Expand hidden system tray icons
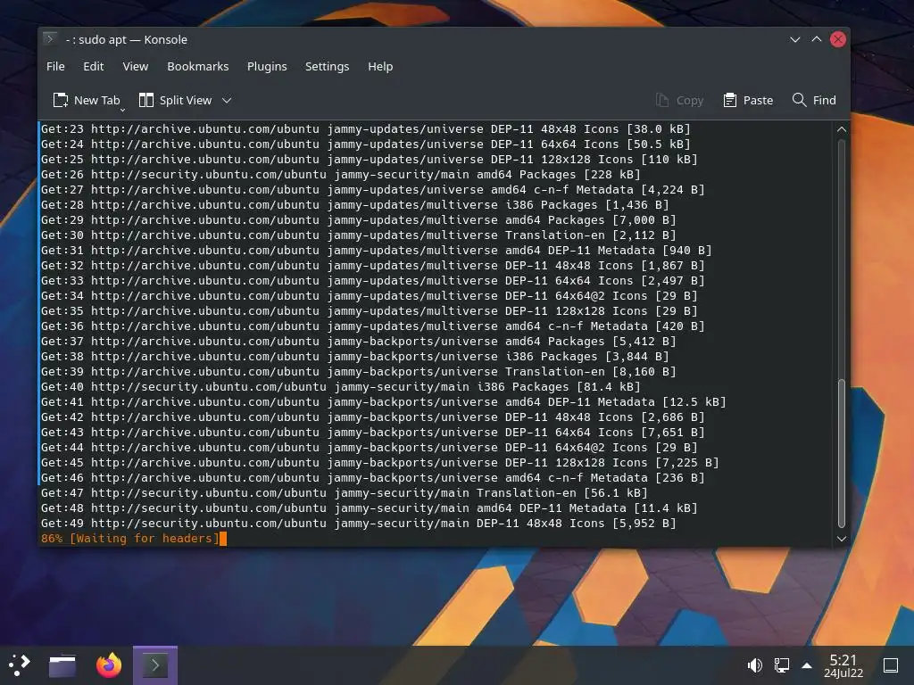 [807, 665]
